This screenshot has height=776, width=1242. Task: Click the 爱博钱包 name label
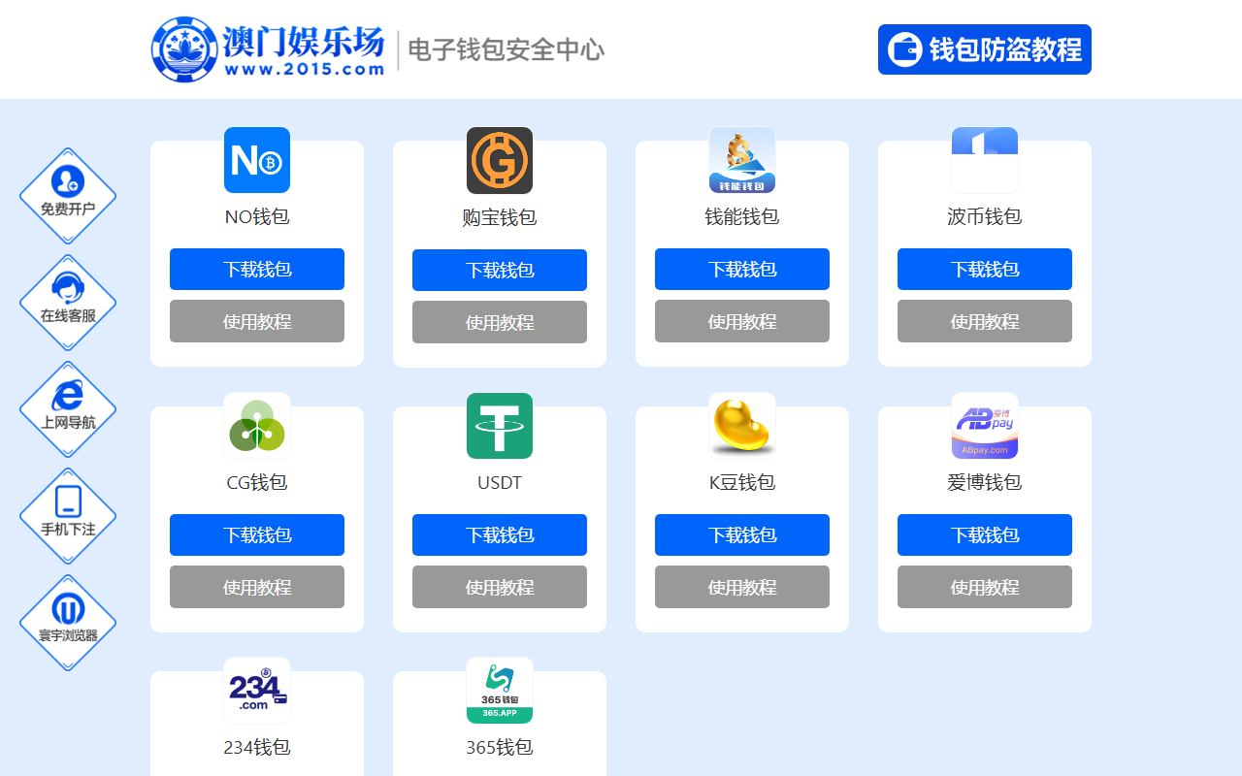tap(985, 482)
